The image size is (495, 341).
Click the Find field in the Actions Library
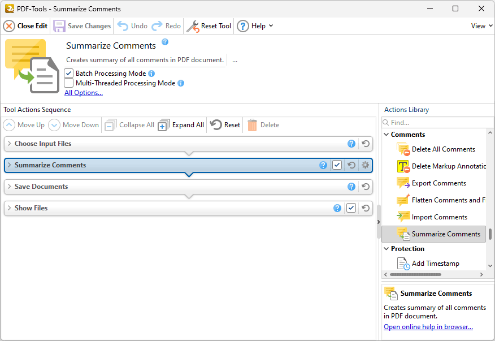pos(437,123)
